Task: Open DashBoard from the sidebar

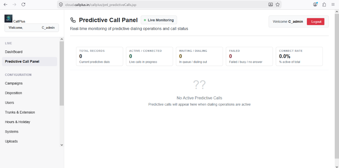Action: coord(14,52)
